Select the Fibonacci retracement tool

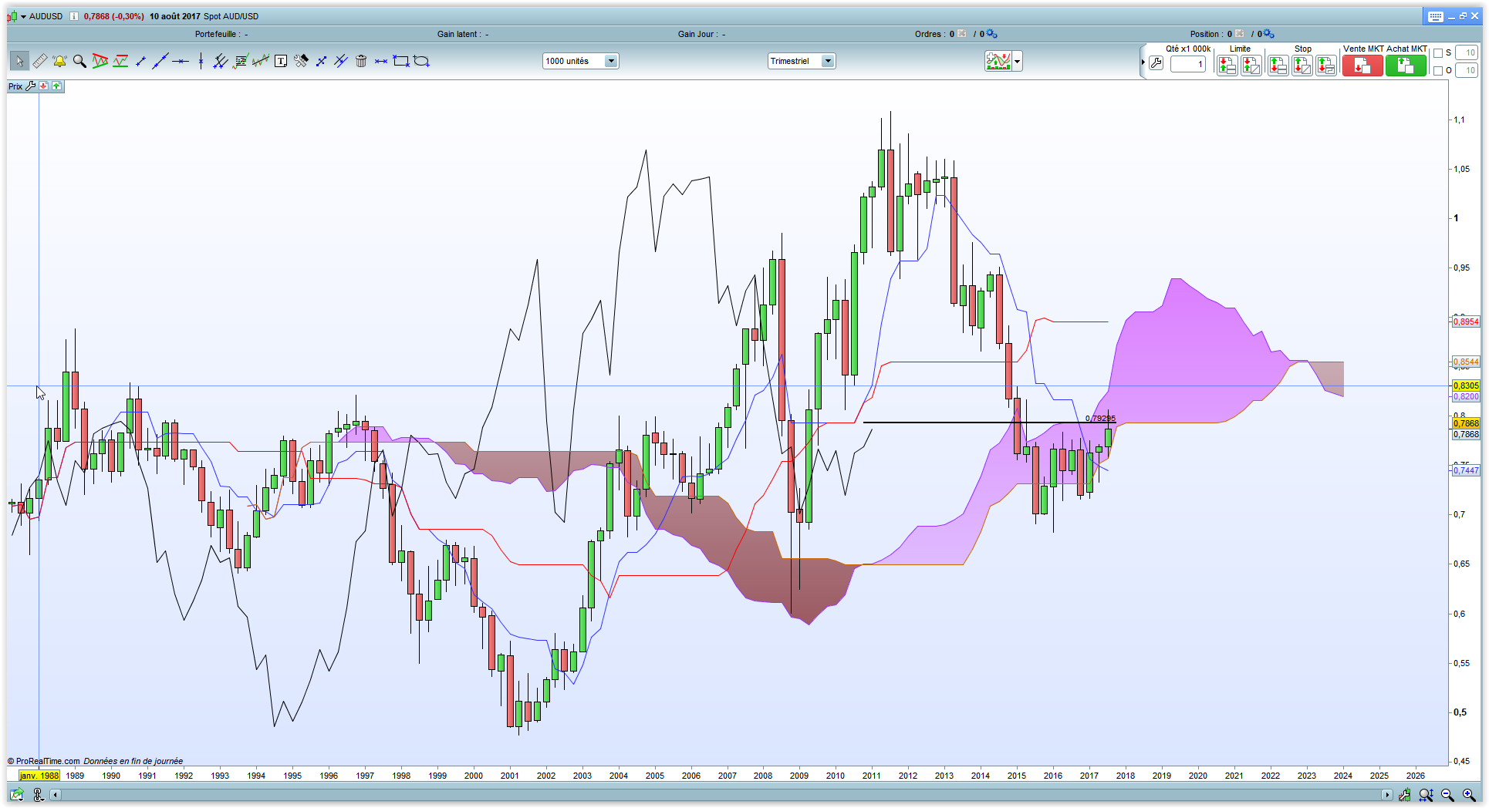click(241, 61)
